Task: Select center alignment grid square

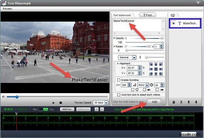Action: click(156, 69)
